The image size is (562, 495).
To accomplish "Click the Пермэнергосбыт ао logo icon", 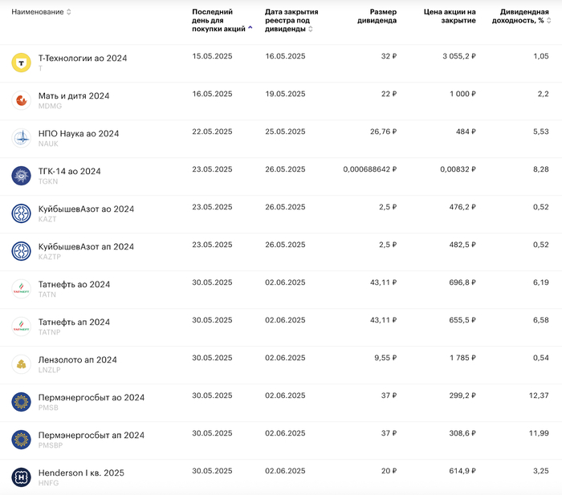I will [21, 402].
